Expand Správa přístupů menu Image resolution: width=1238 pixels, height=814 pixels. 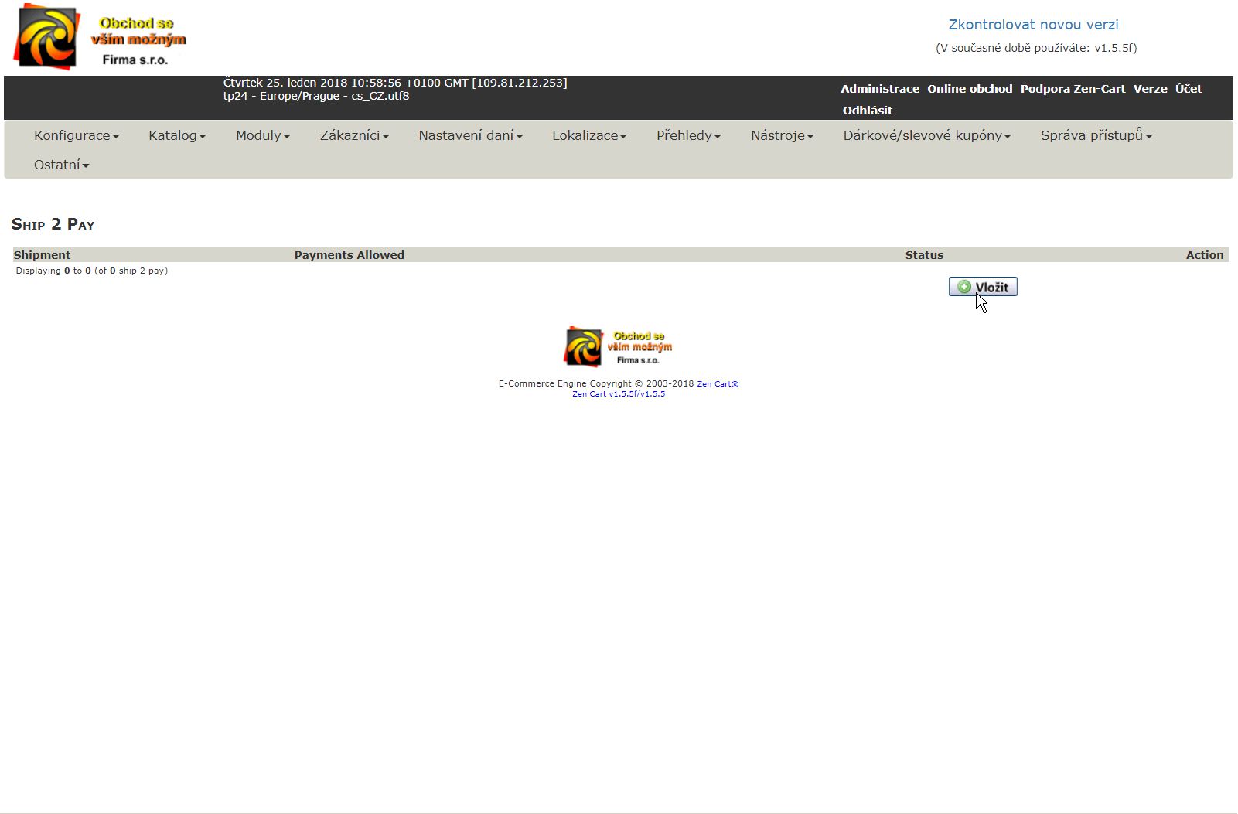coord(1096,135)
